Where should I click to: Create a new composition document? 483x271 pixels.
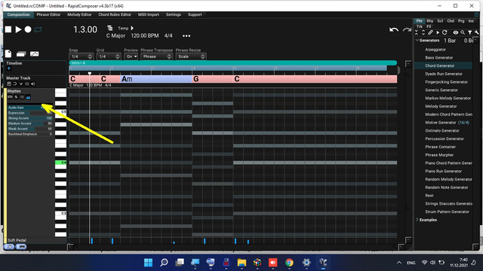click(8, 53)
